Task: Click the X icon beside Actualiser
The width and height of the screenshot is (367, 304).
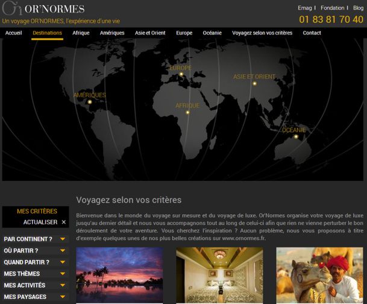Action: click(64, 223)
